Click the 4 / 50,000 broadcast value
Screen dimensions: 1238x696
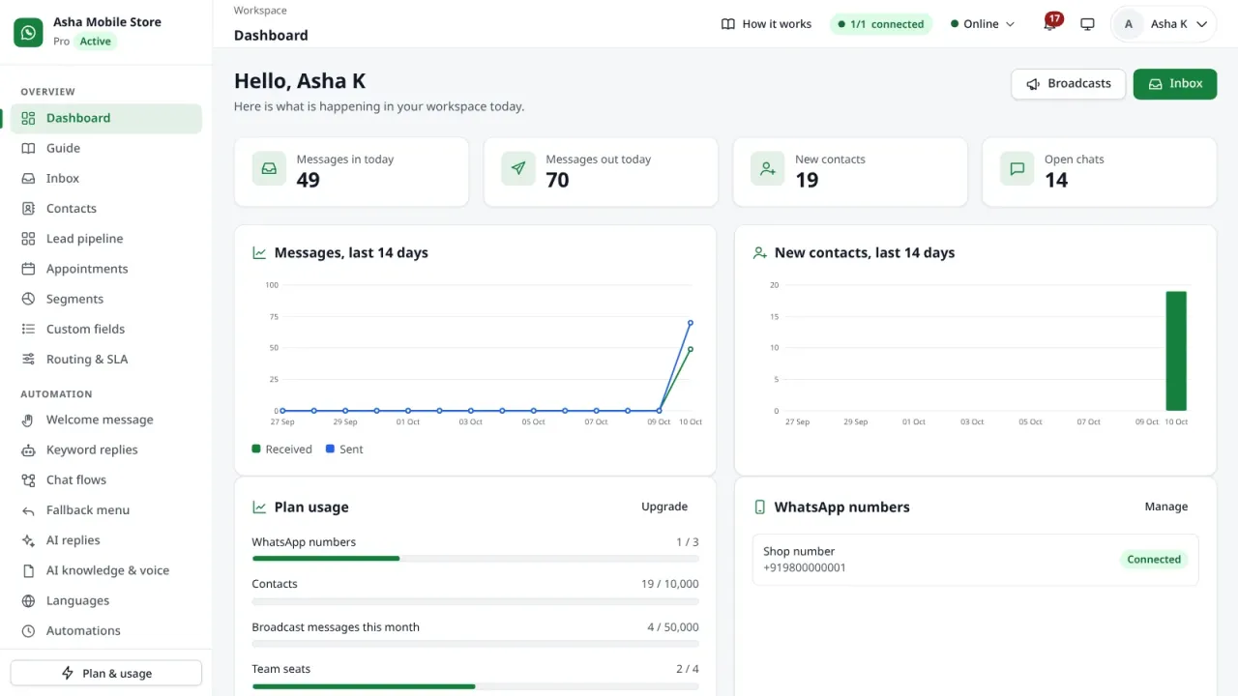pos(673,627)
